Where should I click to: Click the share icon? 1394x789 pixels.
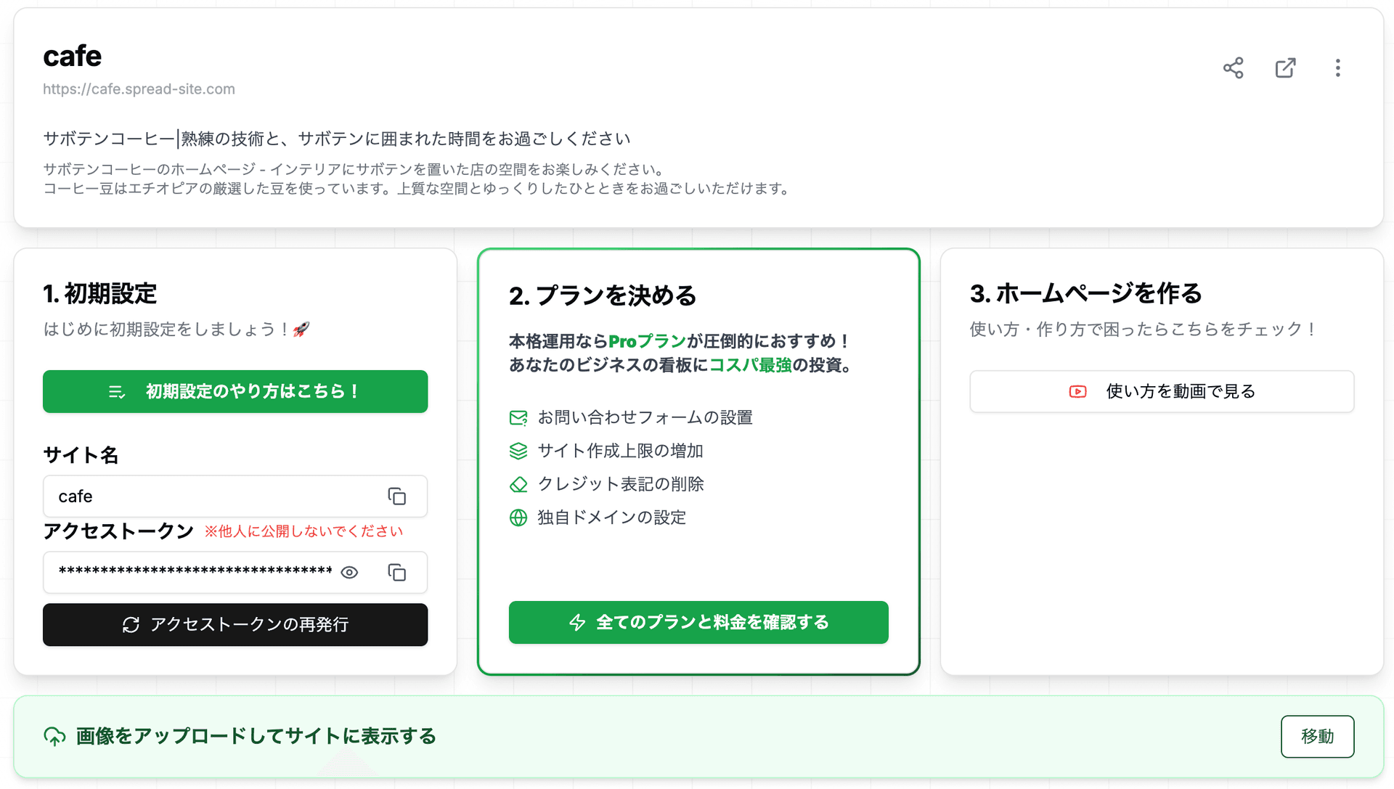(x=1233, y=68)
